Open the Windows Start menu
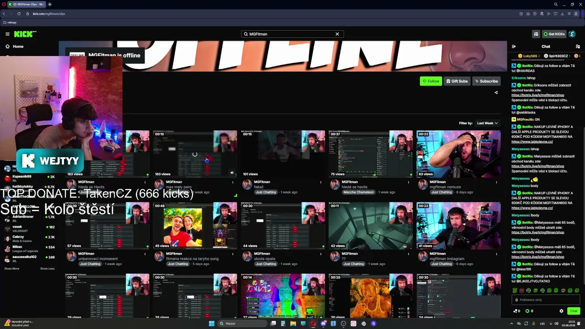Viewport: 585px width, 329px height. (x=212, y=324)
